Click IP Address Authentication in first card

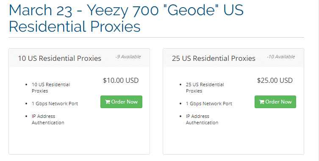pos(48,120)
